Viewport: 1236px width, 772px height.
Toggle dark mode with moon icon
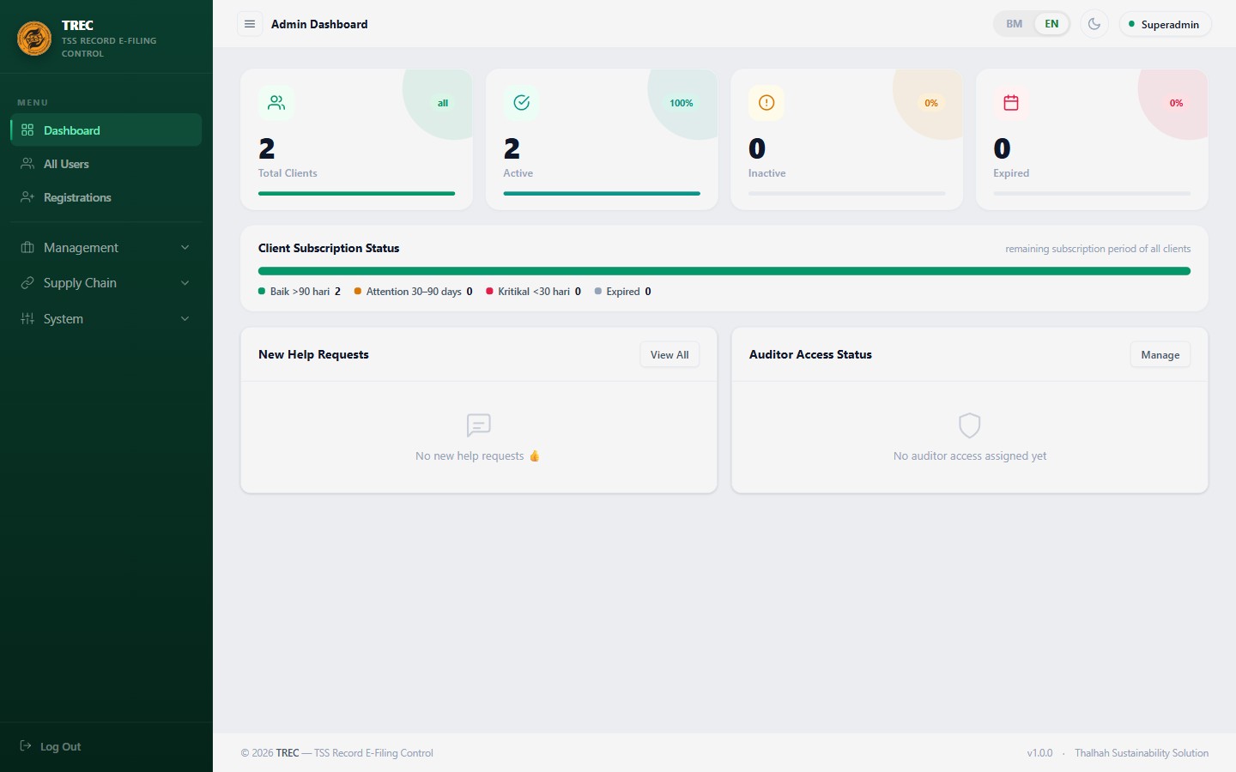(x=1094, y=24)
